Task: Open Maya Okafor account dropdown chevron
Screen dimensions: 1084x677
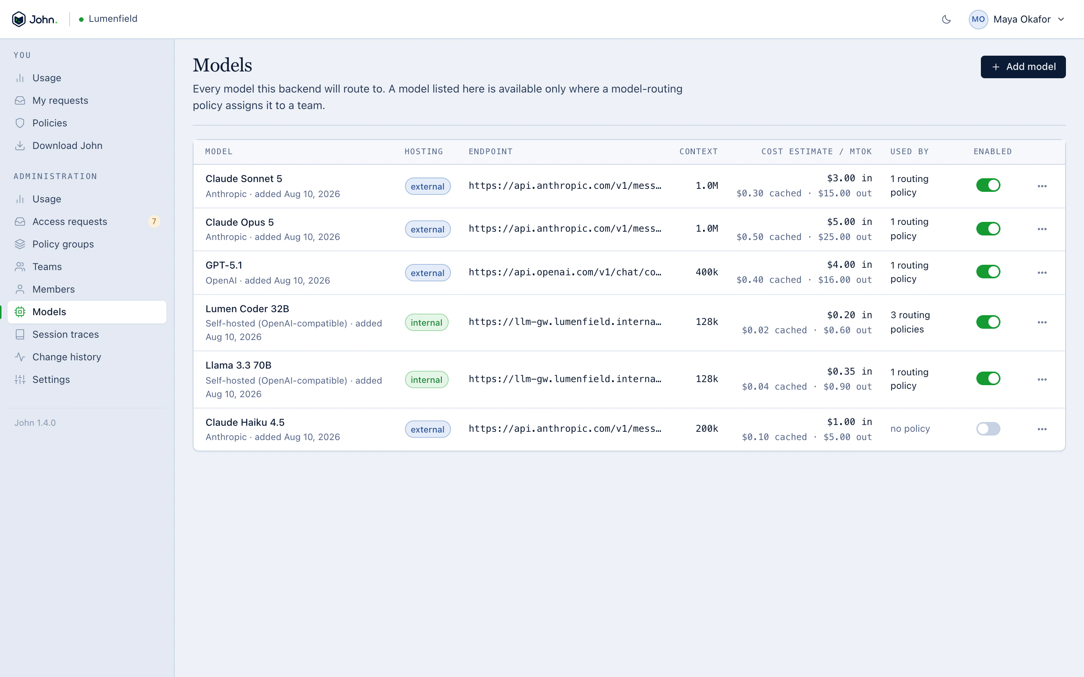Action: click(x=1061, y=19)
